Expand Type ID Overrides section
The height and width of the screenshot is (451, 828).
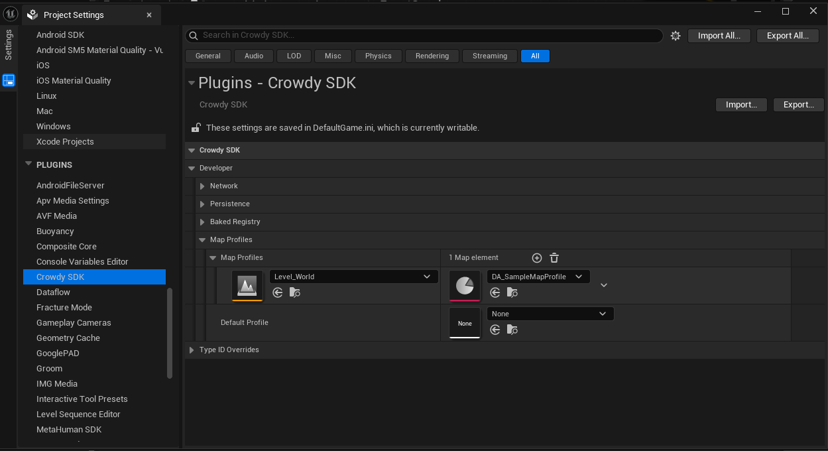(192, 350)
